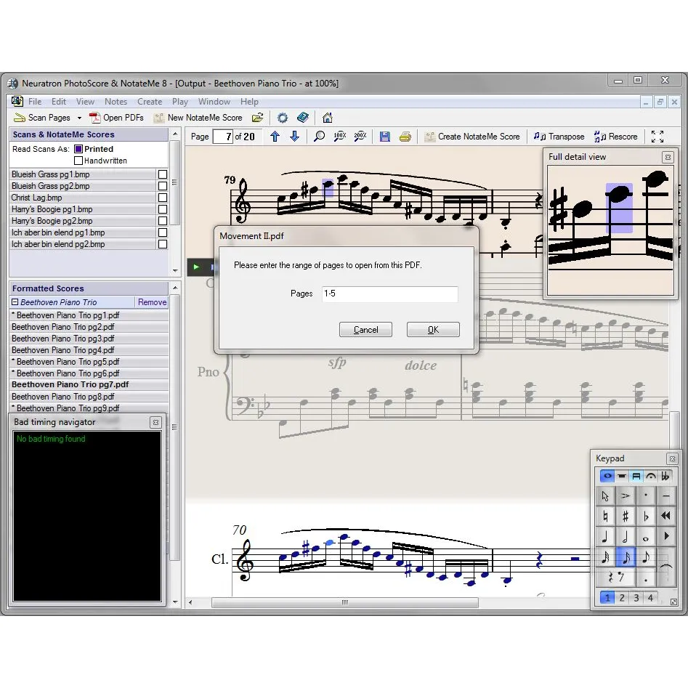Click the accent mark on Keypad
688x688 pixels.
click(626, 495)
